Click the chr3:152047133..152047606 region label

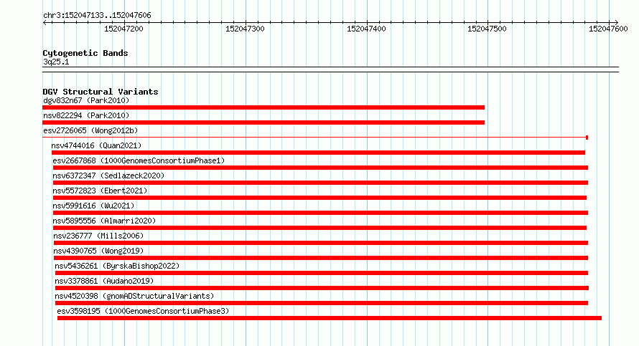coord(97,15)
